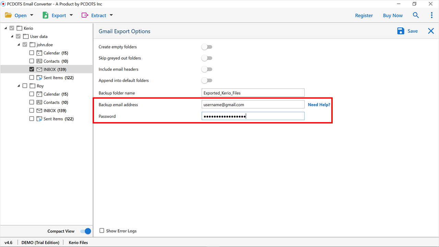Image resolution: width=439 pixels, height=247 pixels.
Task: Check Roy's Contacts checkbox
Action: pyautogui.click(x=32, y=102)
